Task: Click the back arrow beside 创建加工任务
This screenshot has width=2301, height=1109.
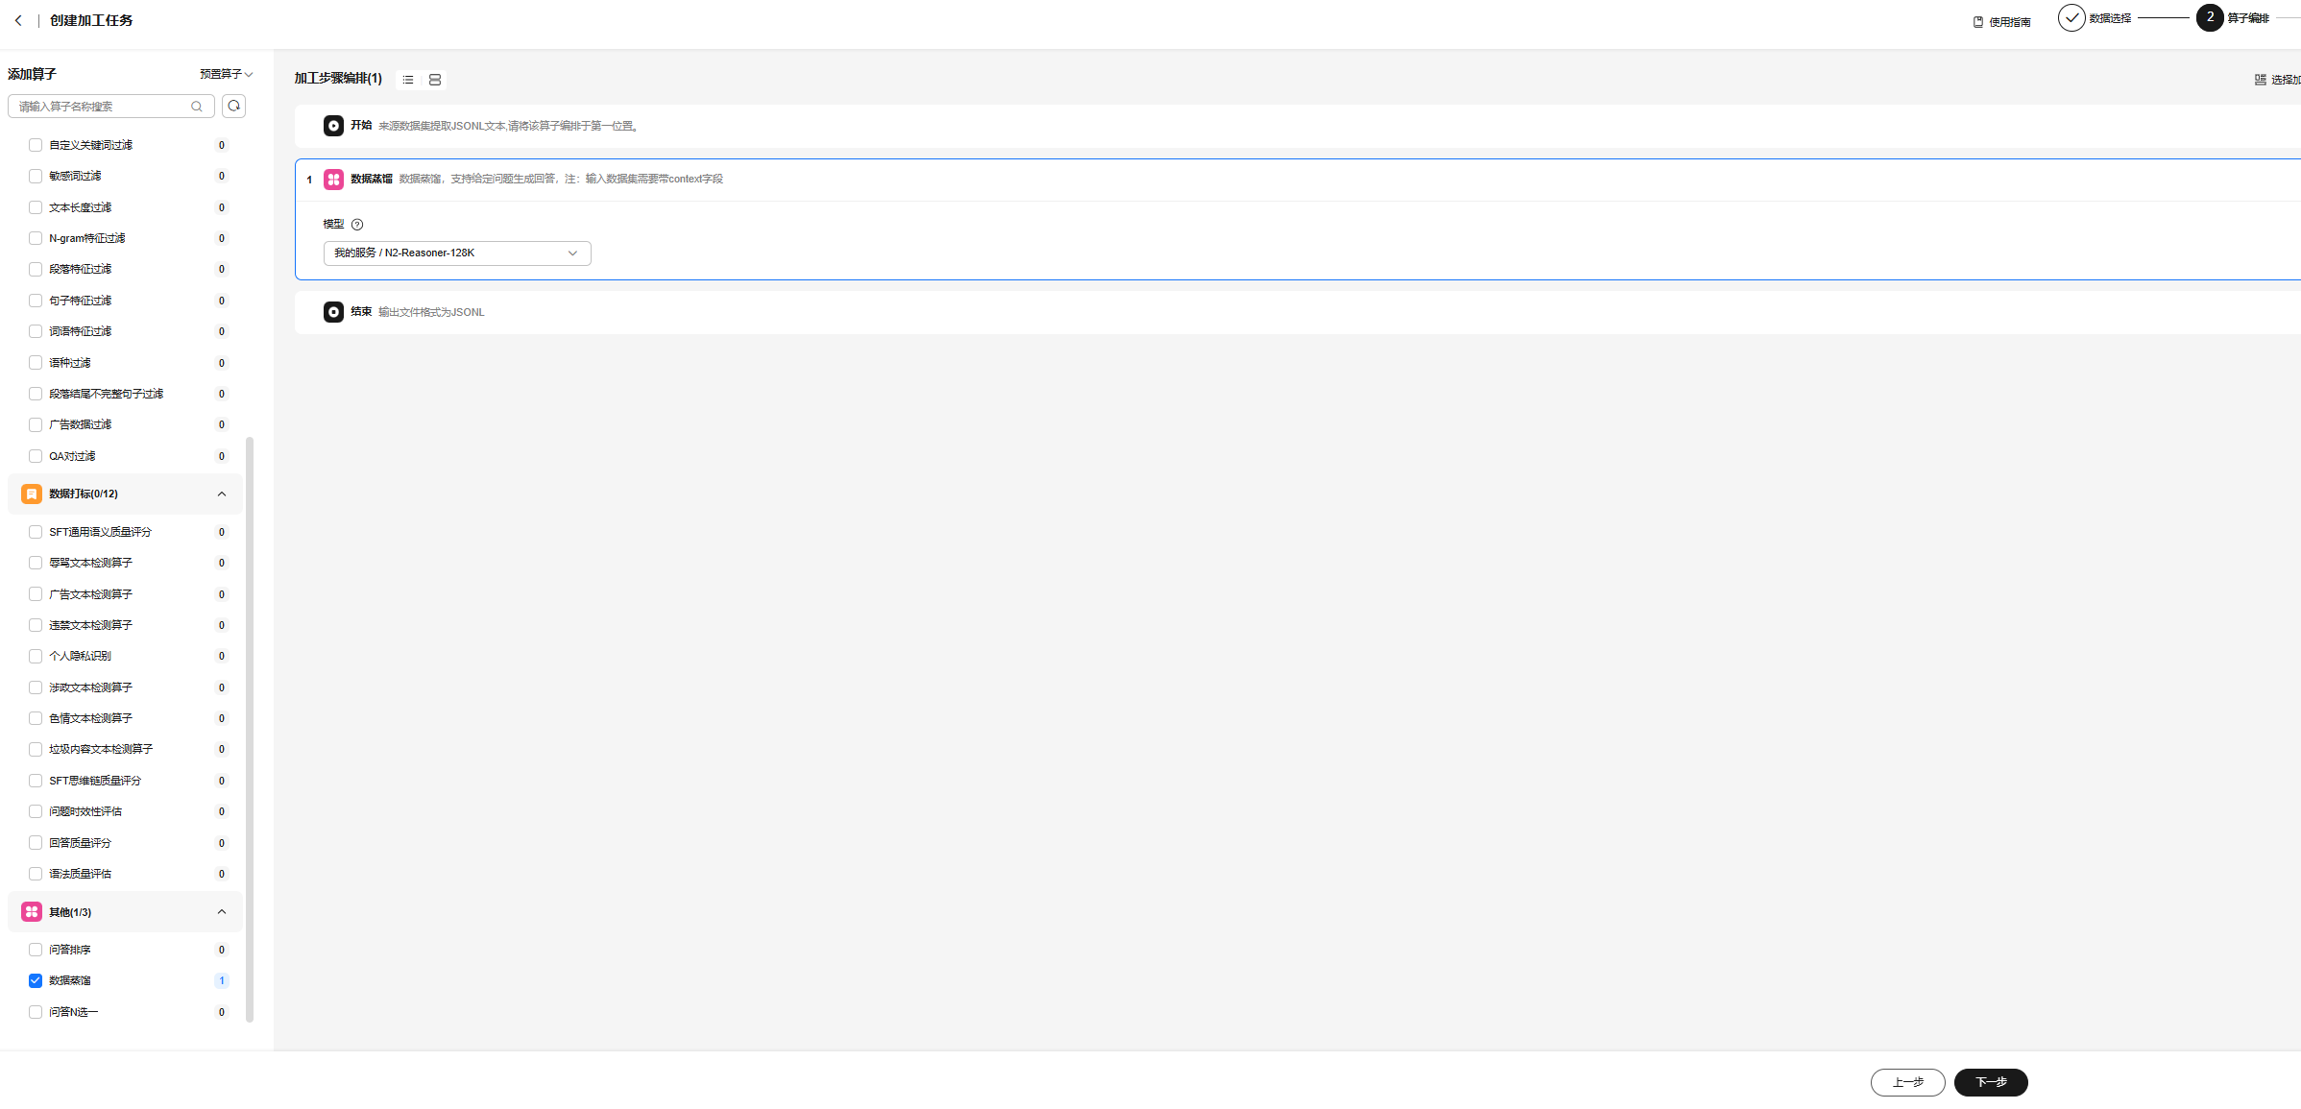Action: tap(18, 20)
